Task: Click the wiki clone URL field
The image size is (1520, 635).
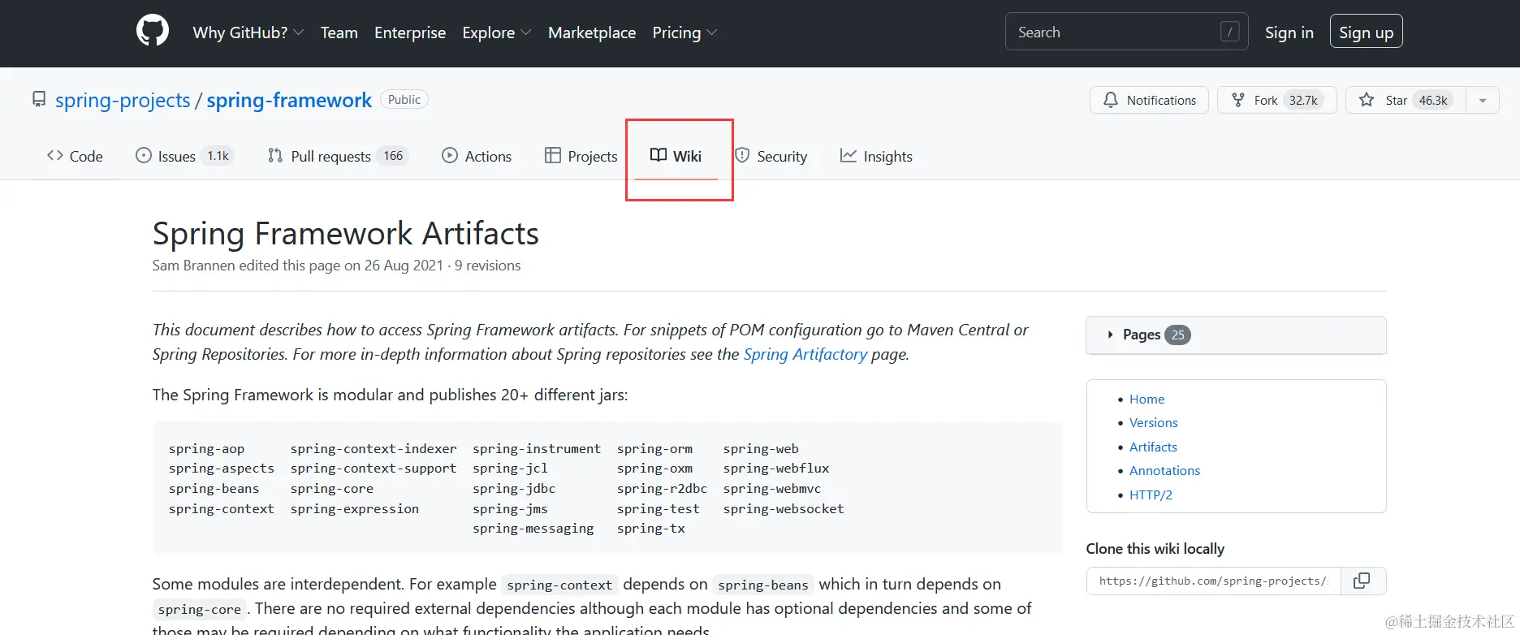Action: 1213,581
